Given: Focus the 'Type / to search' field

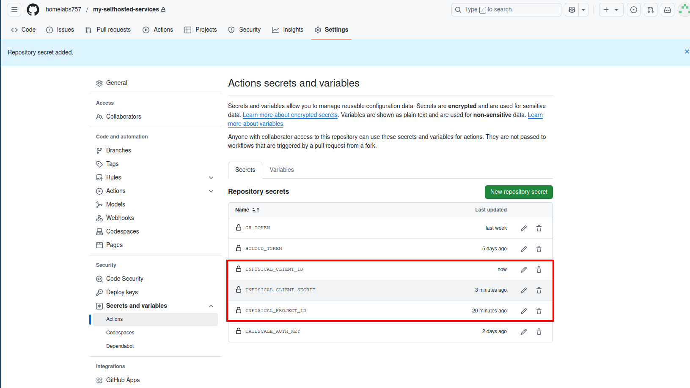Looking at the screenshot, I should 506,10.
